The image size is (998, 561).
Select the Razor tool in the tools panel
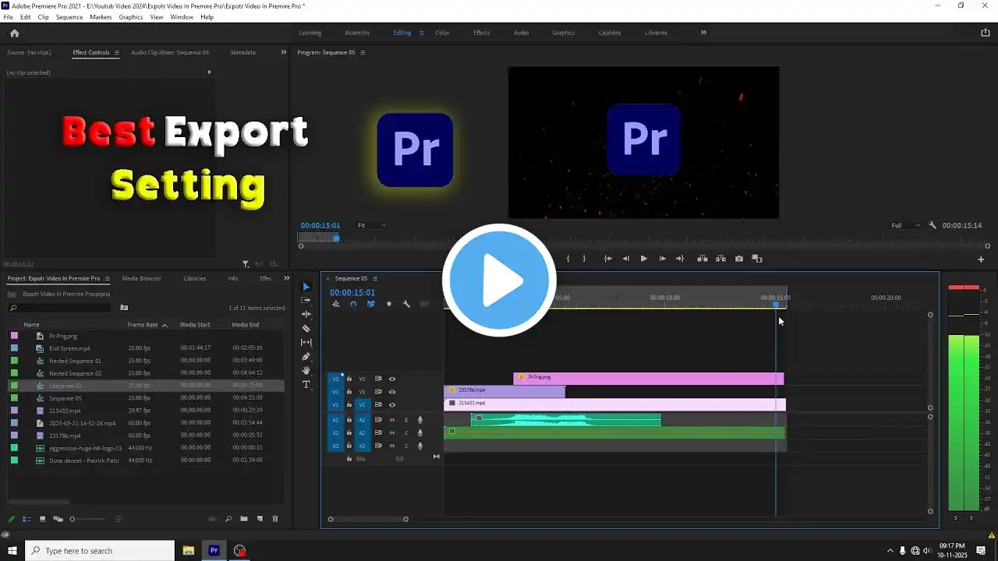pos(306,329)
